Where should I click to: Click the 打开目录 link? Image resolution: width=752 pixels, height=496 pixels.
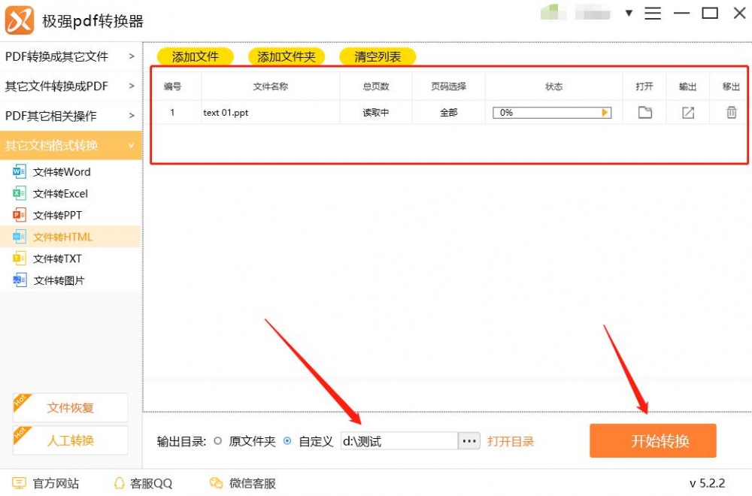(x=511, y=441)
